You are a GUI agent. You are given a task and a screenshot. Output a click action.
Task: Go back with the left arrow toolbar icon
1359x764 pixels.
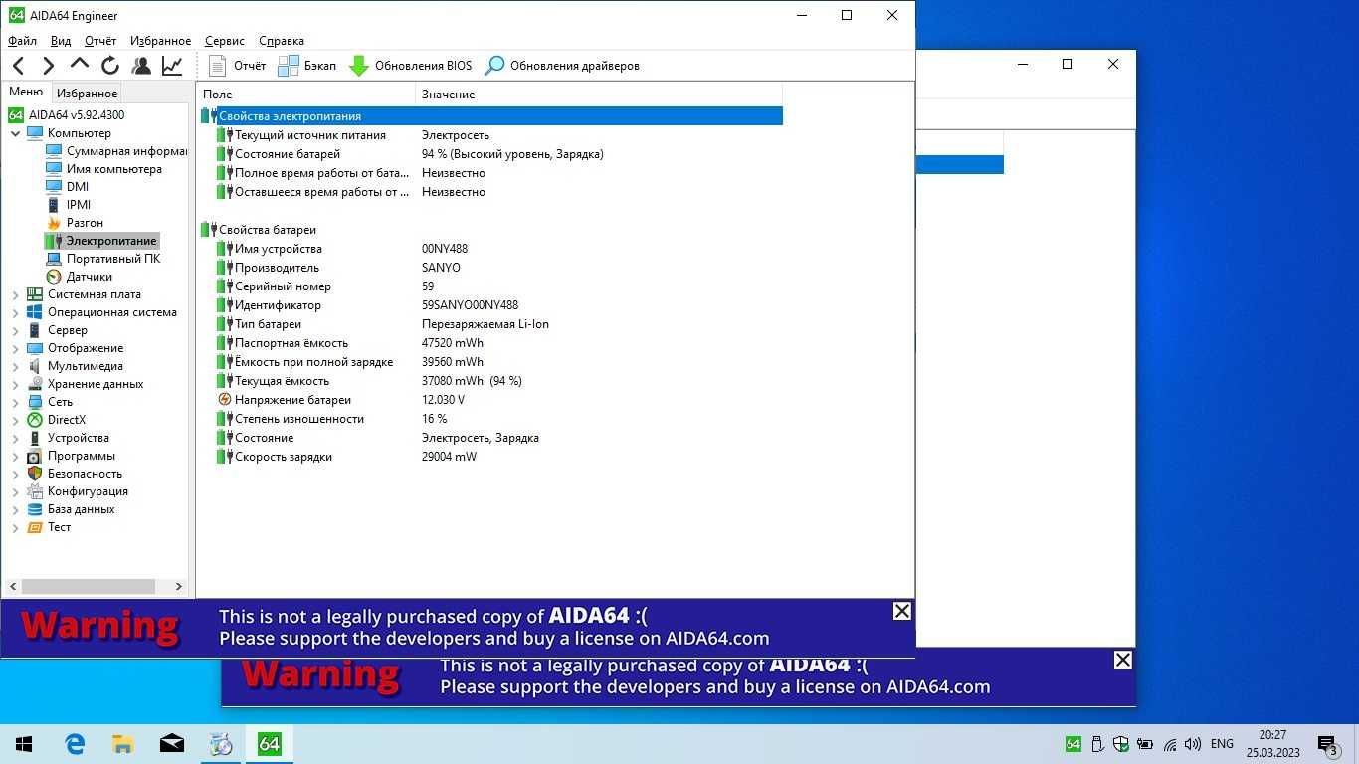[19, 66]
